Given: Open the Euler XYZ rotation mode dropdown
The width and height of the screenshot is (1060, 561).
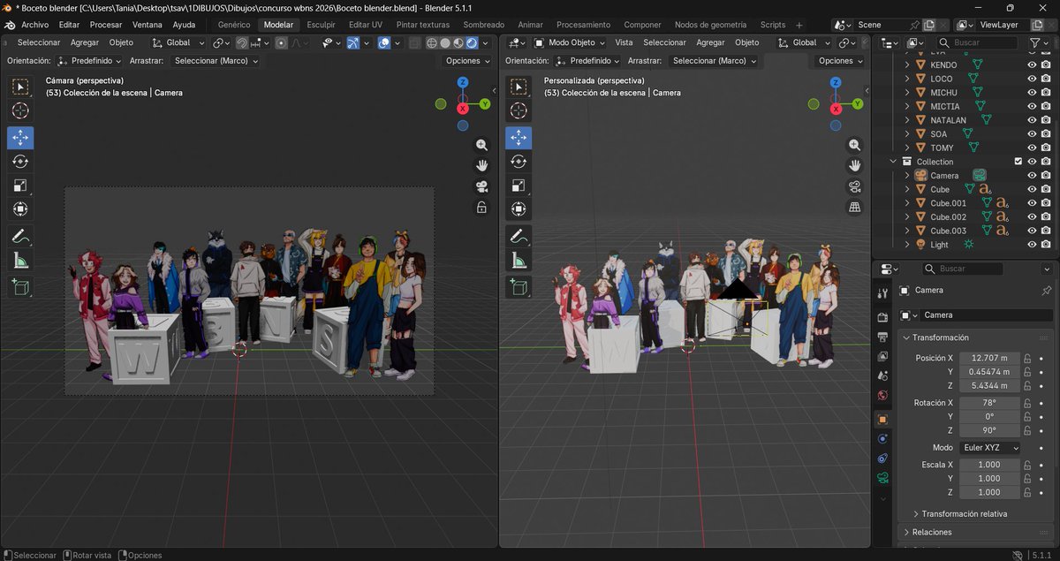Looking at the screenshot, I should click(x=988, y=448).
